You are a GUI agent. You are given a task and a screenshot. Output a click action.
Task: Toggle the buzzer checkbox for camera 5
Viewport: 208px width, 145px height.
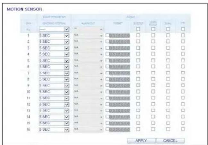138,60
